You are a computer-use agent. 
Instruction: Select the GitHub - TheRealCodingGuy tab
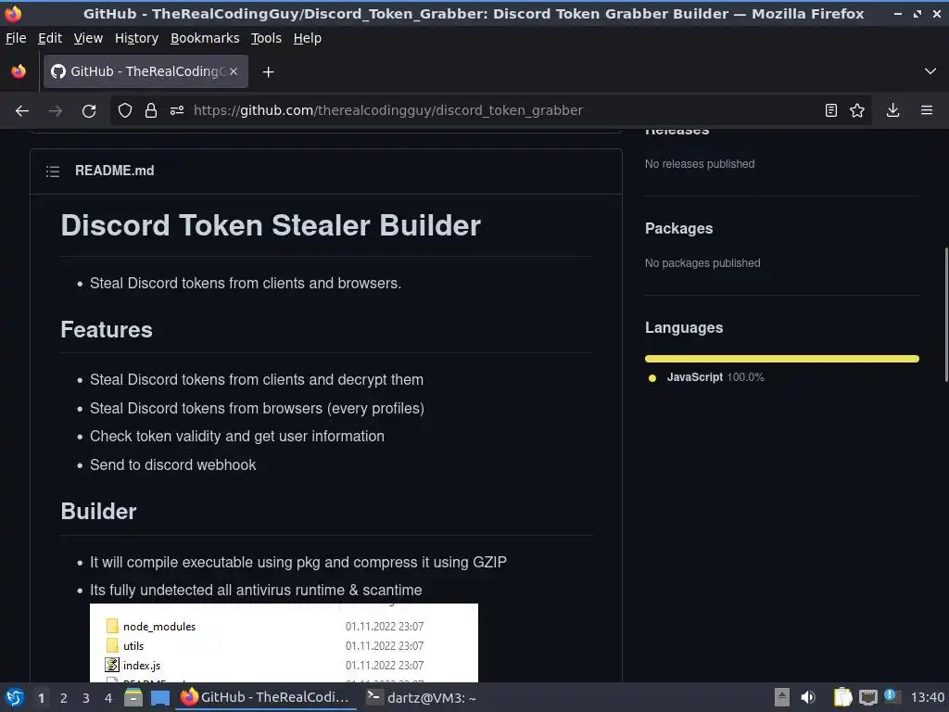pos(146,71)
